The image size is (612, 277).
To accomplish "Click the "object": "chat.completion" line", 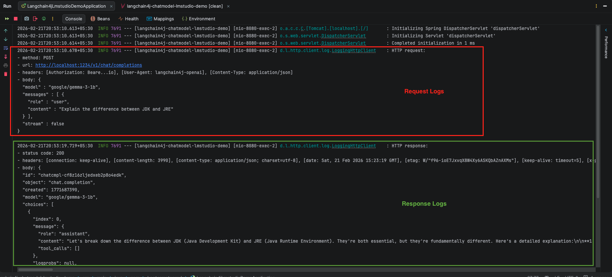I will coord(59,182).
